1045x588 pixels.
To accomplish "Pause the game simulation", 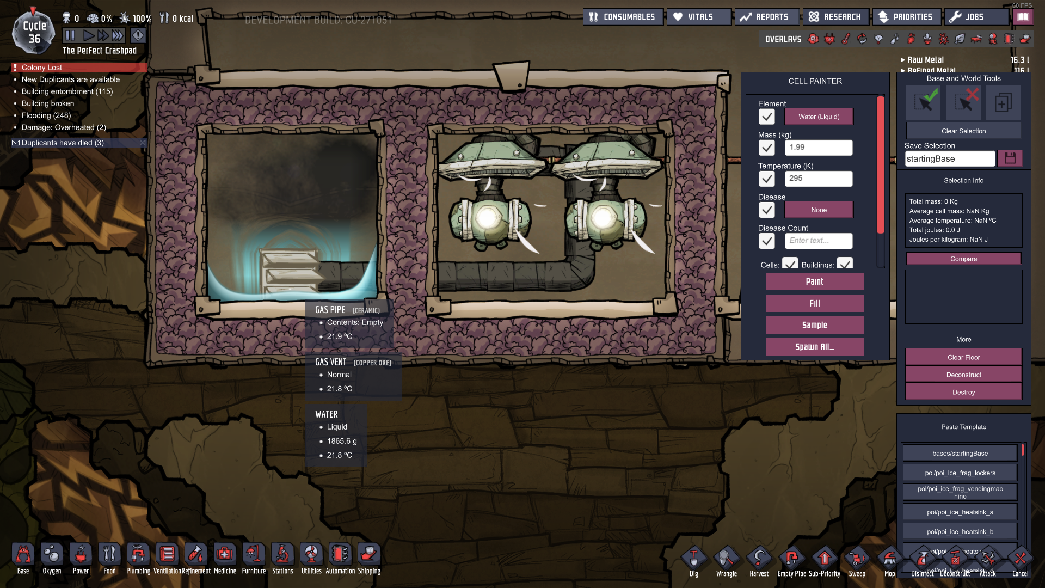I will [70, 36].
